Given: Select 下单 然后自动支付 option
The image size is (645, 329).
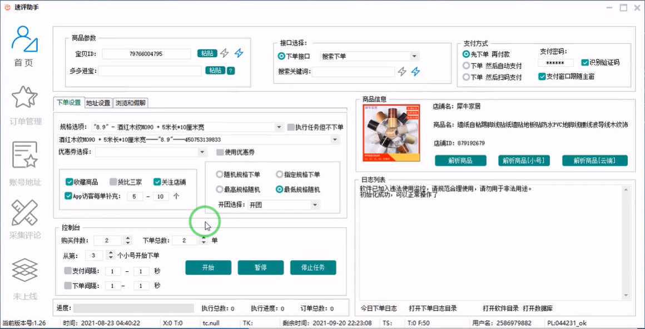Looking at the screenshot, I should coord(466,66).
